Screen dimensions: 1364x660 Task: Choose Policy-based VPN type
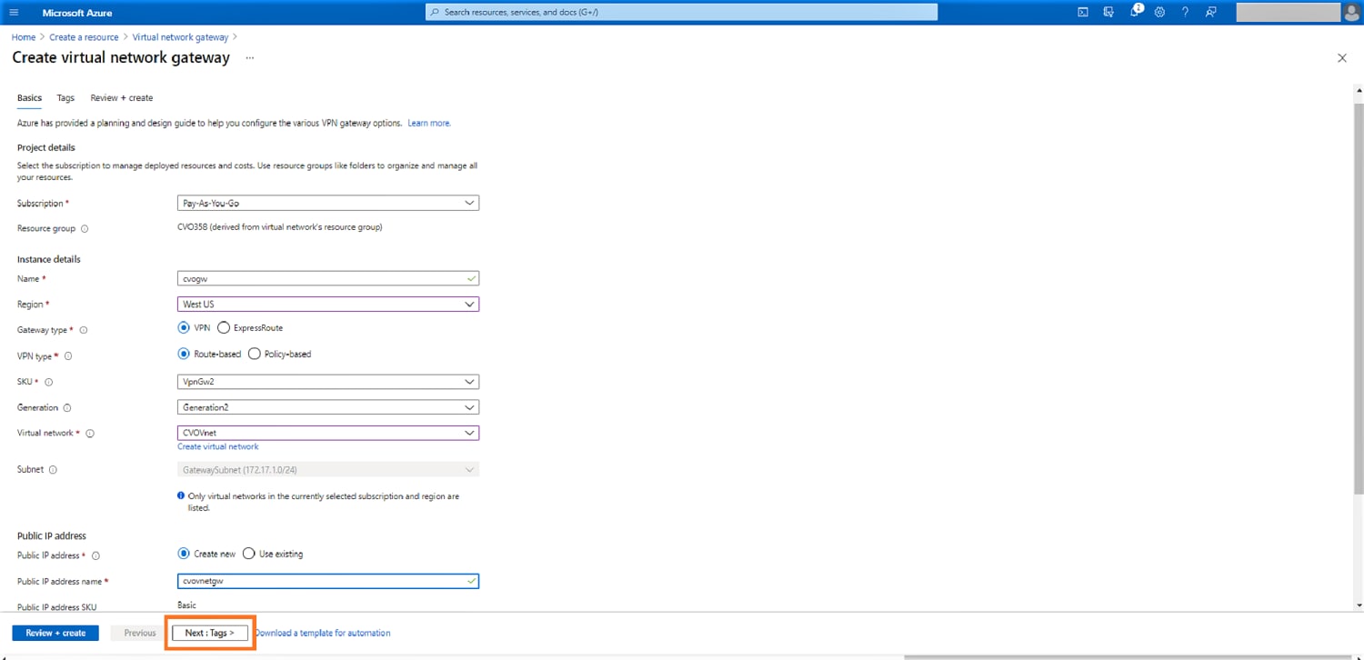255,355
